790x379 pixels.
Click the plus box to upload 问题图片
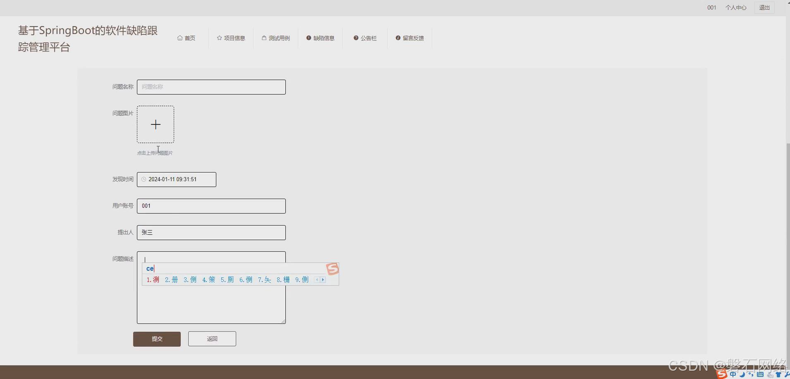(x=155, y=124)
